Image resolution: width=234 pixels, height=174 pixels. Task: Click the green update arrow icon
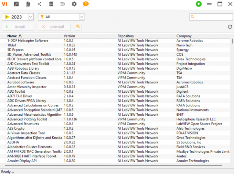(199, 4)
